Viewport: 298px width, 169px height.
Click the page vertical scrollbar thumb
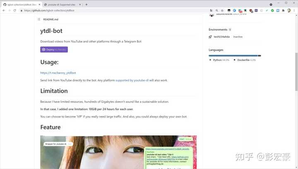click(x=296, y=72)
